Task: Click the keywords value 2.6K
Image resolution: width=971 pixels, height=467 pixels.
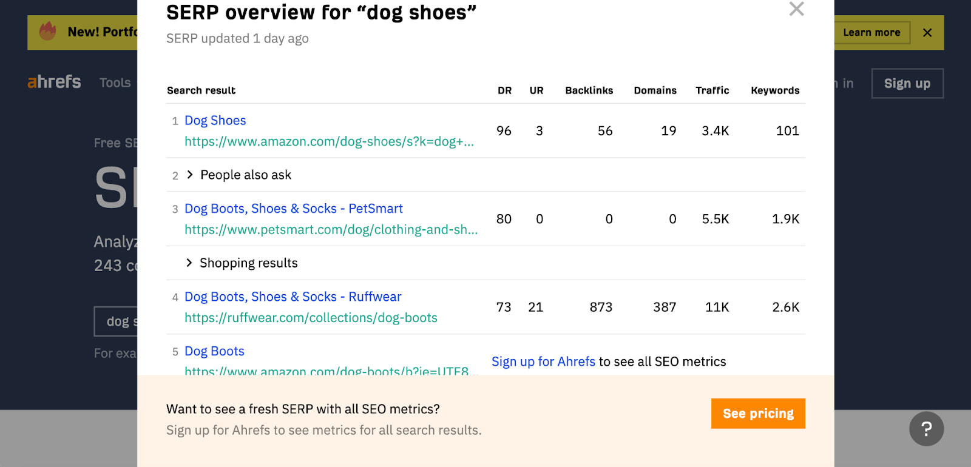Action: [785, 307]
